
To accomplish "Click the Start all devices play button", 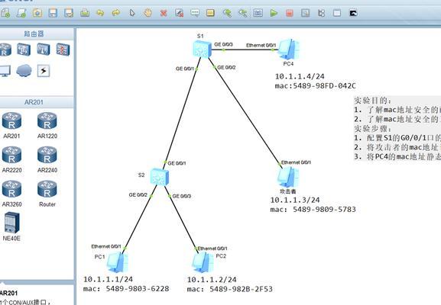I will pyautogui.click(x=274, y=13).
